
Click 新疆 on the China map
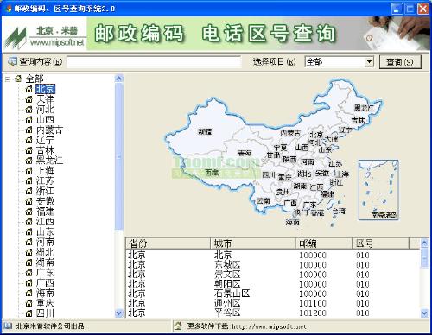[x=205, y=132]
